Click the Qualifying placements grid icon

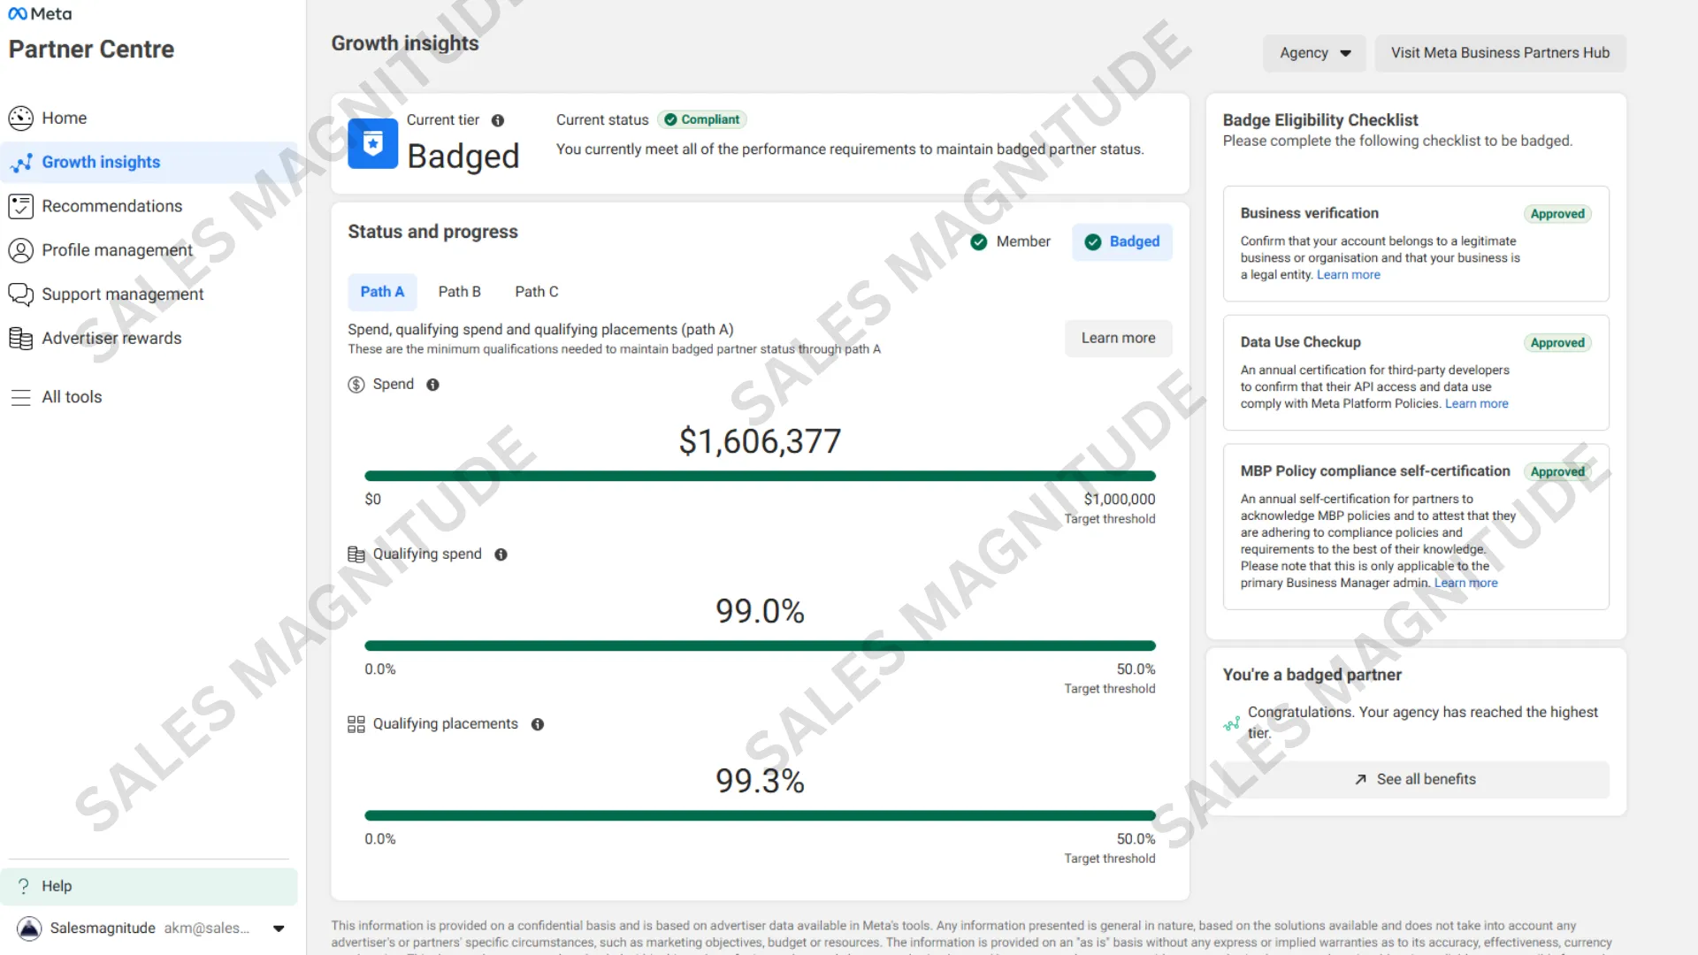point(356,724)
